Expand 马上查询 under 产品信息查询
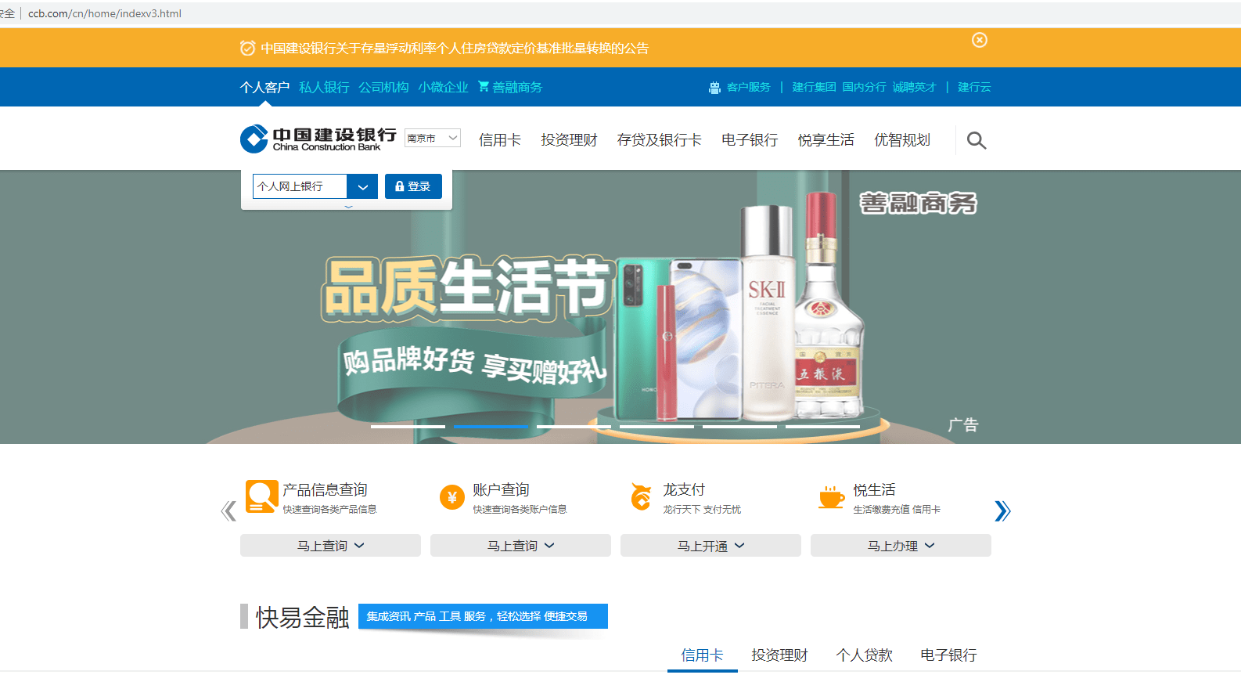Viewport: 1241px width, 700px height. tap(330, 546)
